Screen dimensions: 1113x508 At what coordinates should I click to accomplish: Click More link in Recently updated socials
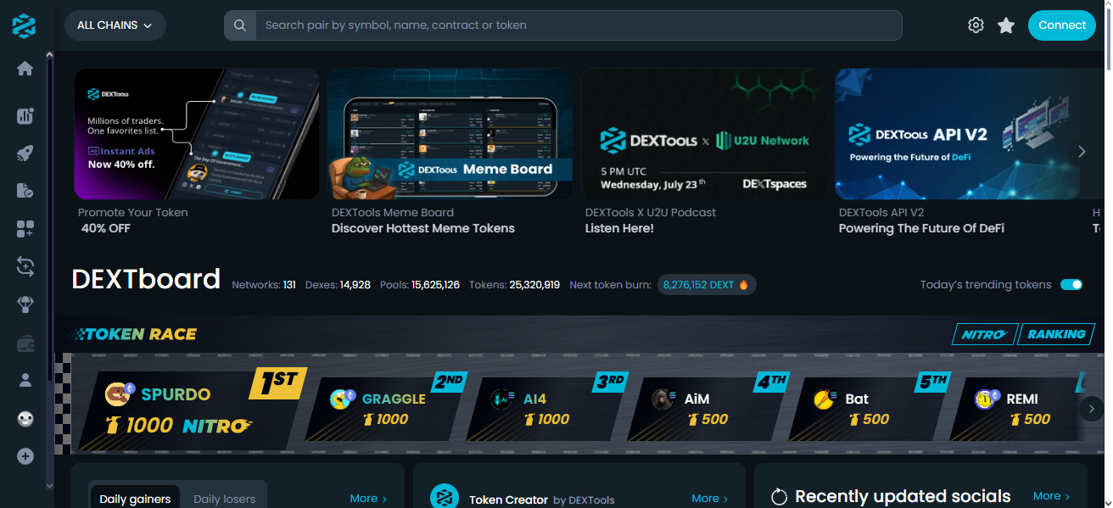(1051, 496)
